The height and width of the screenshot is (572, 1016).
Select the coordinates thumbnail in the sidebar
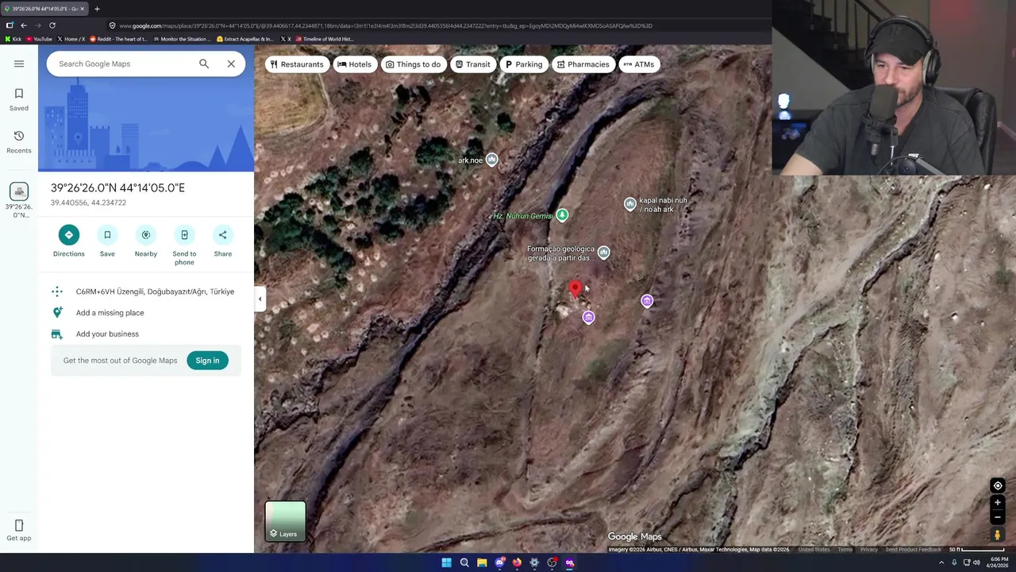coord(19,191)
